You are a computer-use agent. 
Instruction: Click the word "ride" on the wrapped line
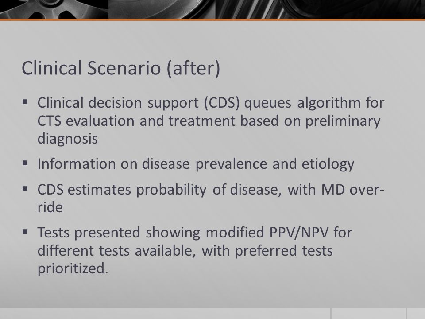50,207
